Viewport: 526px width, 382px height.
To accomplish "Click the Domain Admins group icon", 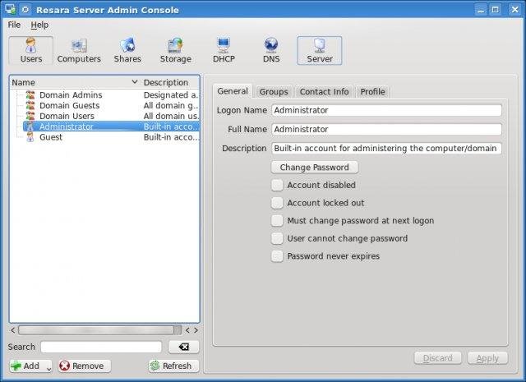I will 30,95.
